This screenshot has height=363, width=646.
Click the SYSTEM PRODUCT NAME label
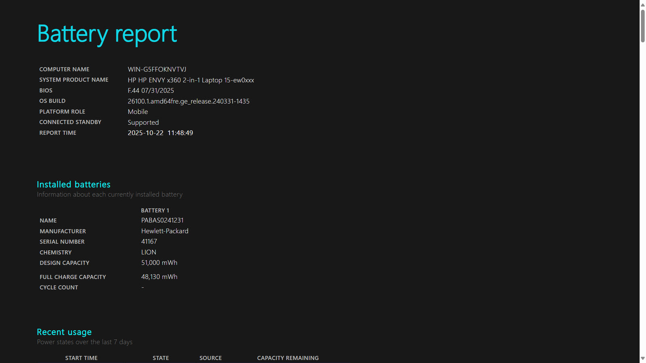tap(74, 80)
